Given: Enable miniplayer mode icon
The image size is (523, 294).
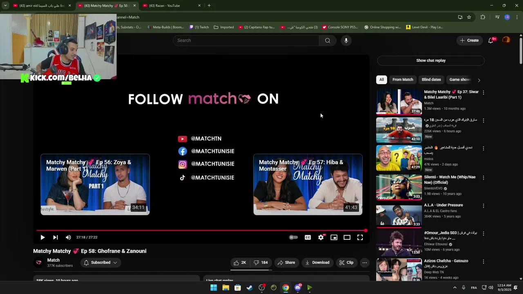Looking at the screenshot, I should point(334,237).
